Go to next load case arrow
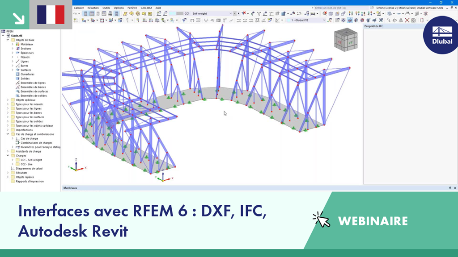The width and height of the screenshot is (458, 257). [x=239, y=13]
